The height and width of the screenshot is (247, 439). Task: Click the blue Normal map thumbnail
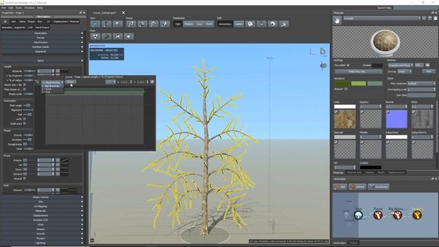coord(396,119)
